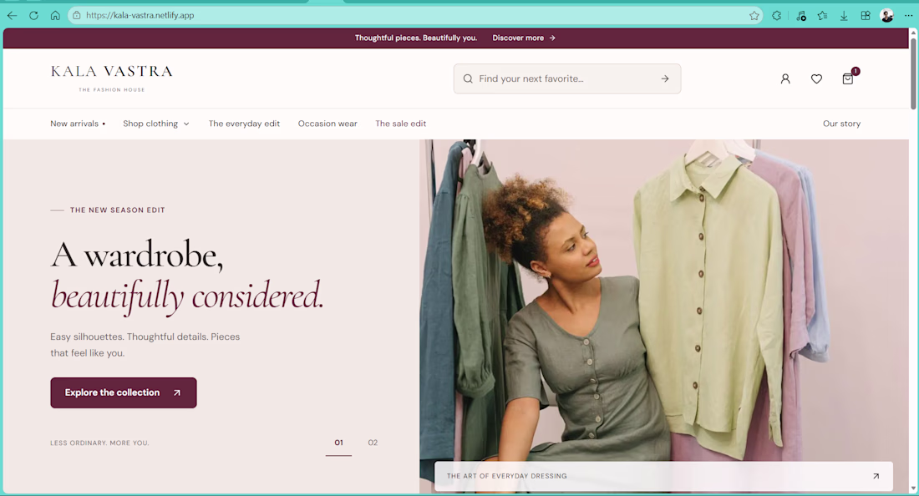
Task: Open the browser home icon
Action: (x=55, y=15)
